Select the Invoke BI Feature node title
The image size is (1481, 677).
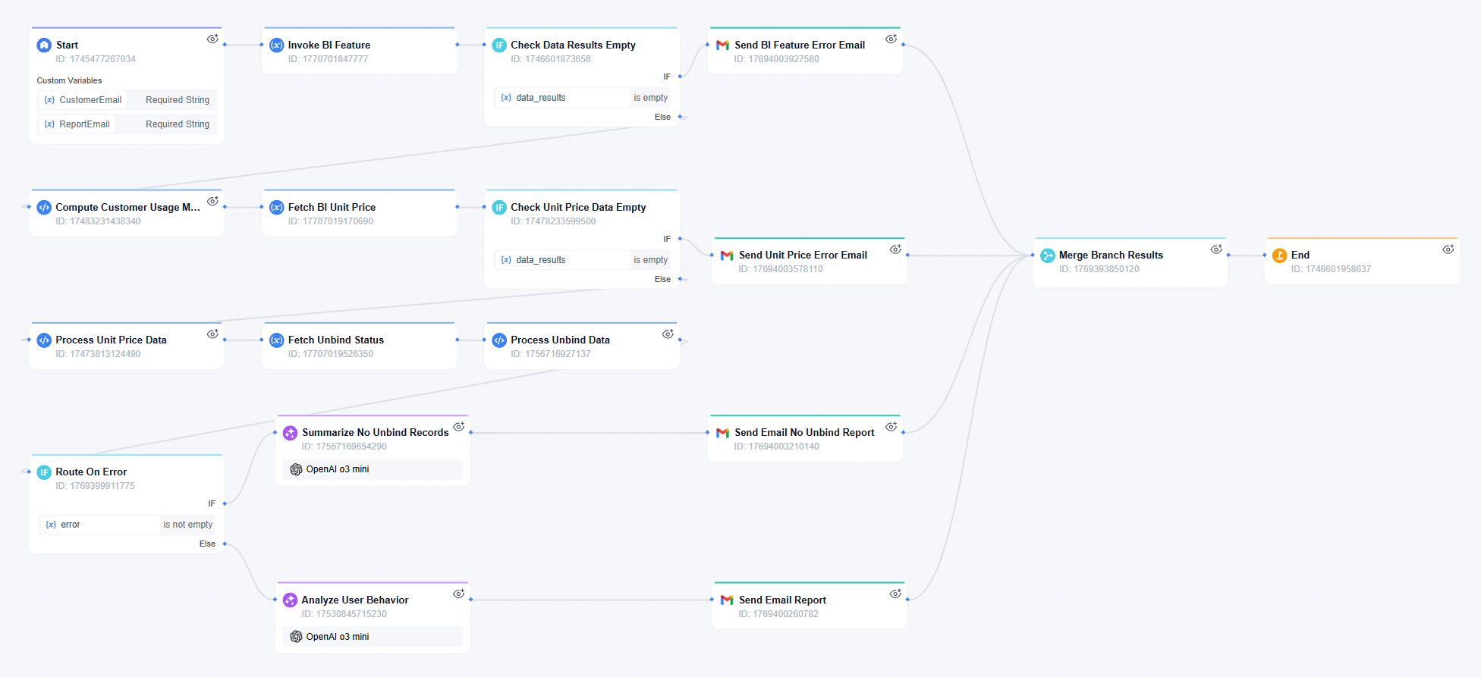click(329, 45)
